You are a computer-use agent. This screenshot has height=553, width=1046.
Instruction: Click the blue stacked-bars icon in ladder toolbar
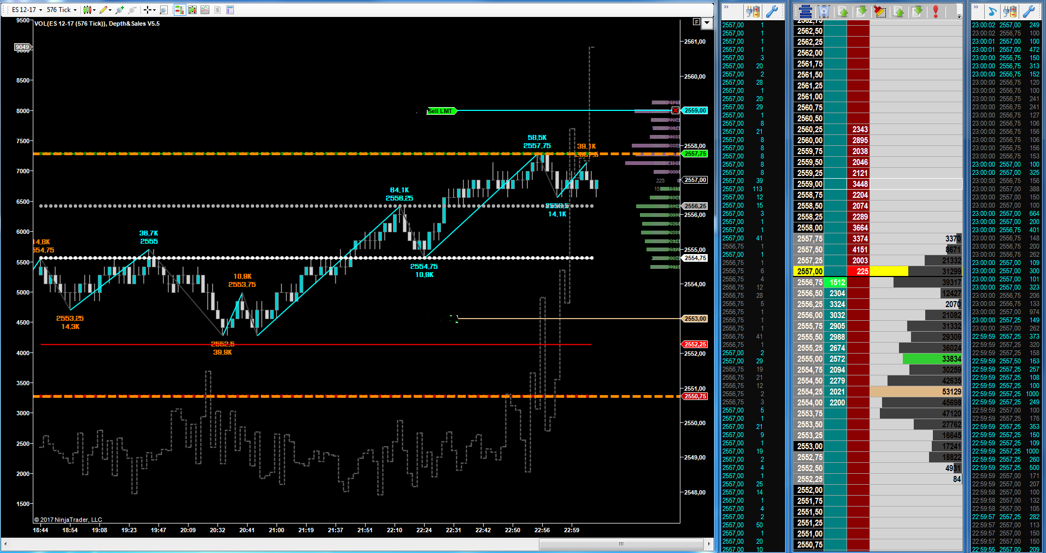point(805,11)
